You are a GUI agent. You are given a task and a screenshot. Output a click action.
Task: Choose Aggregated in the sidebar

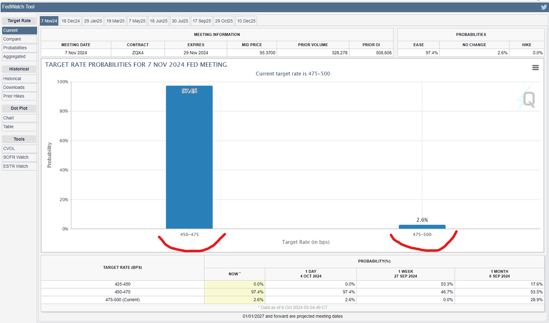pos(19,56)
